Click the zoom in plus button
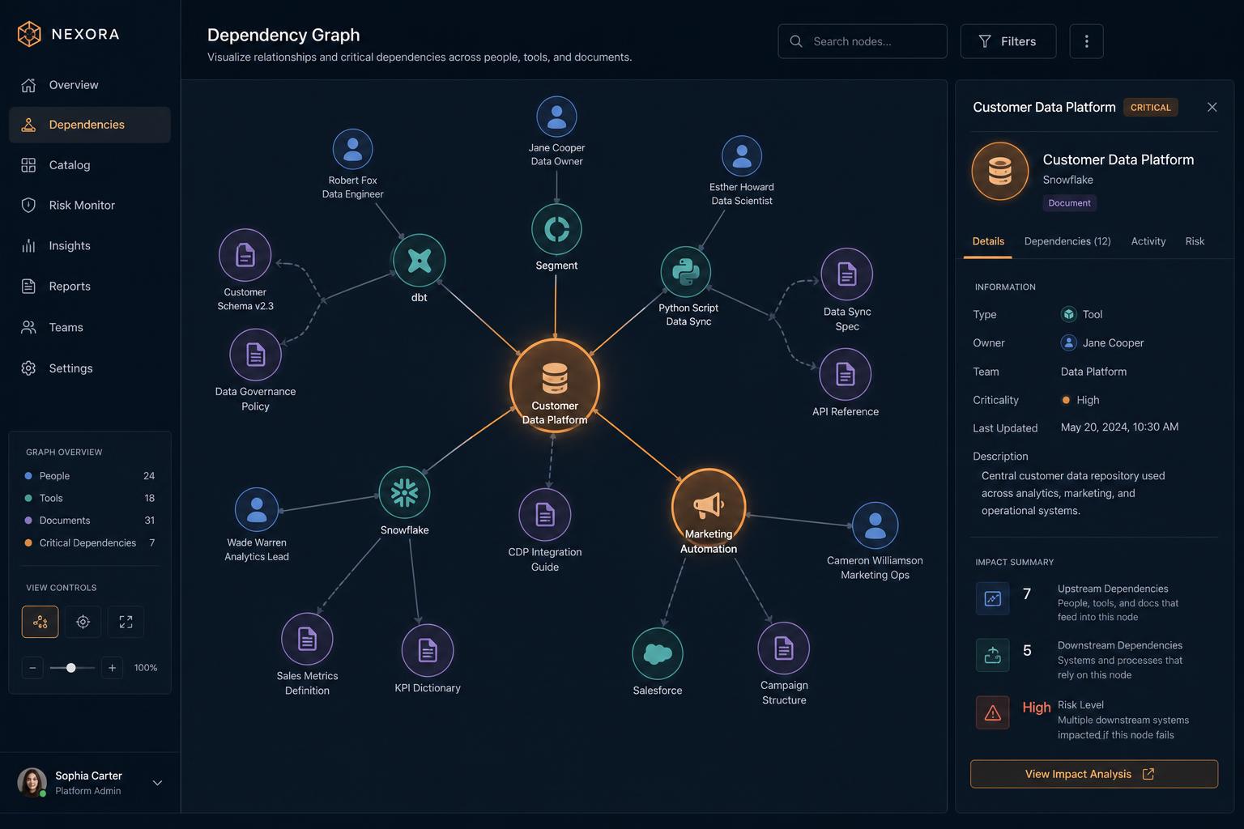This screenshot has height=829, width=1244. tap(112, 668)
